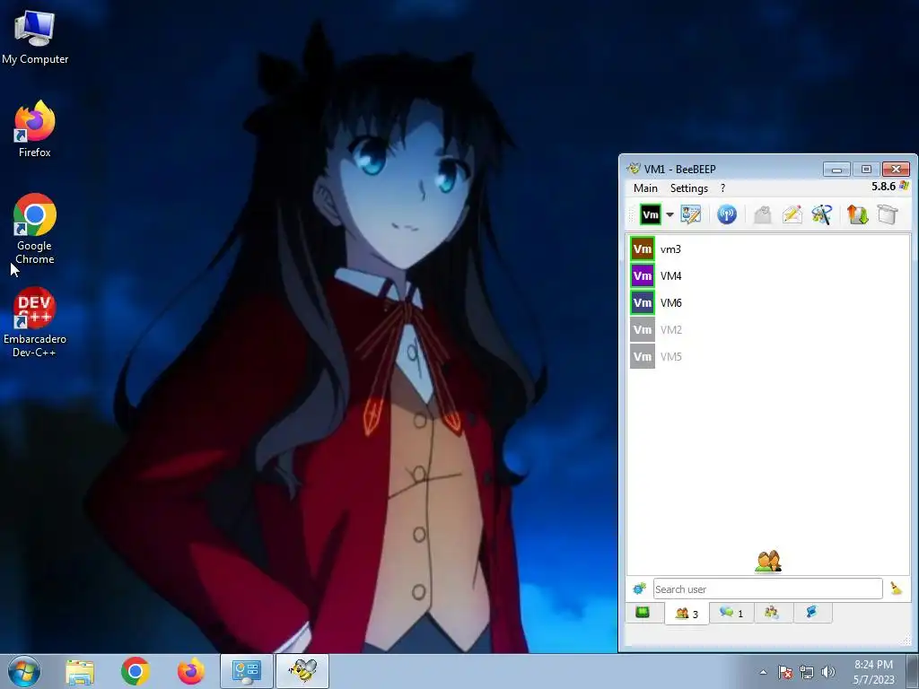This screenshot has width=919, height=689.
Task: Launch Firefox from the taskbar
Action: pos(191,671)
